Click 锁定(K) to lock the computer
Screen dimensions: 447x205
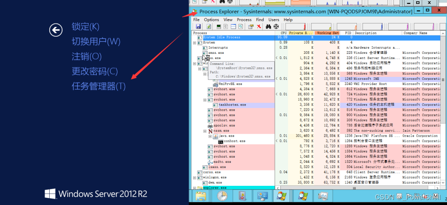click(x=86, y=27)
